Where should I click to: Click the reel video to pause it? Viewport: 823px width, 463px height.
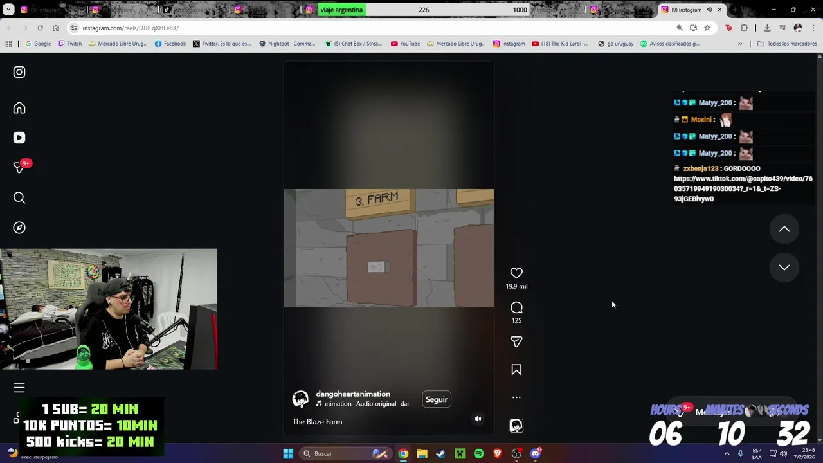coord(388,248)
